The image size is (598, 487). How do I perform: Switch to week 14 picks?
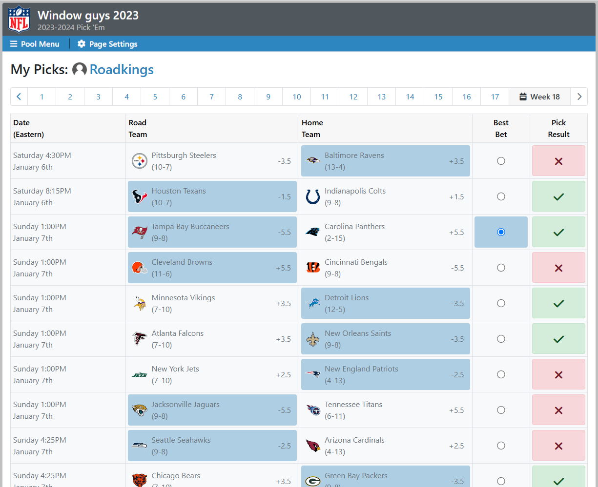point(410,97)
